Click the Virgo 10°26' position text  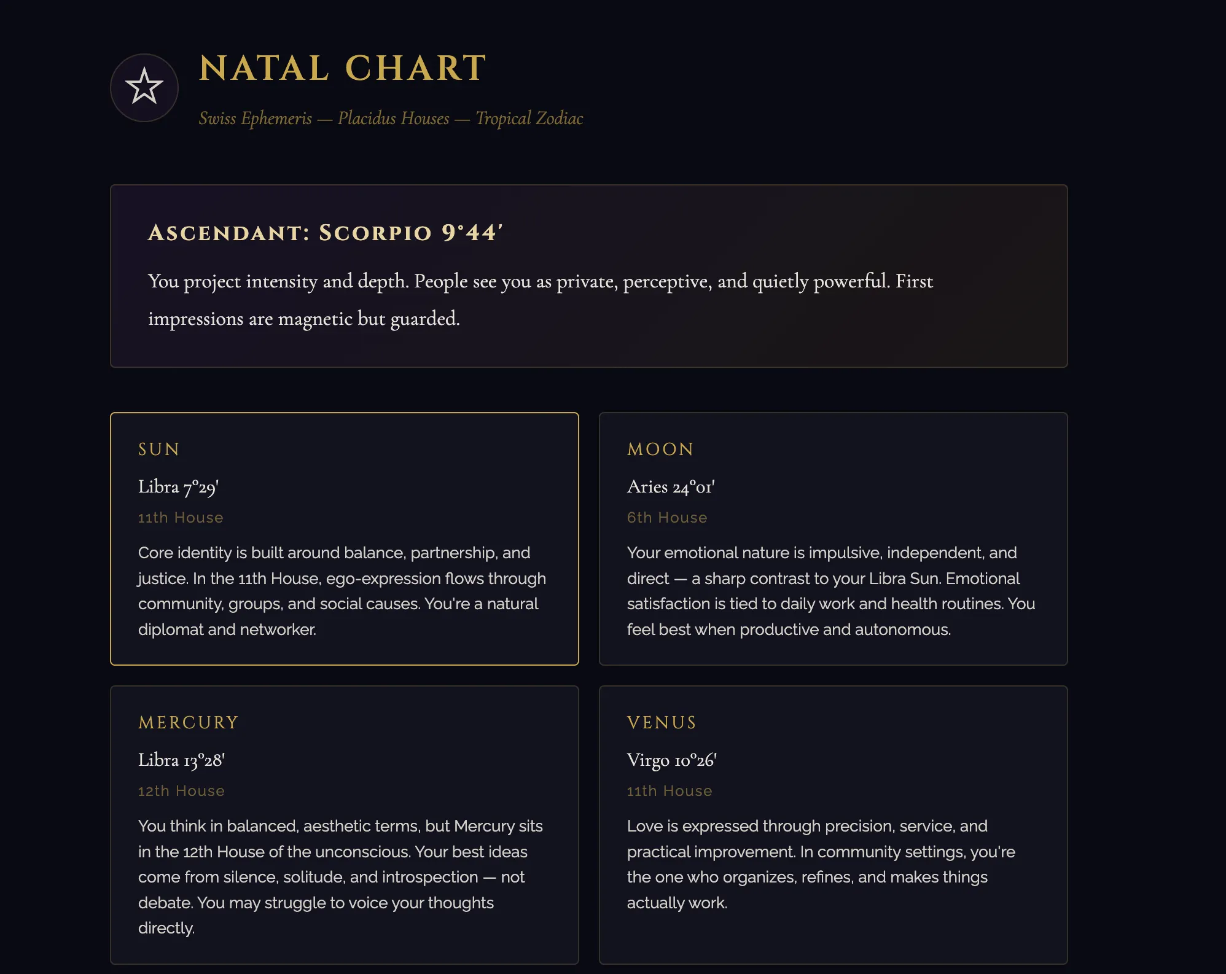click(x=672, y=760)
